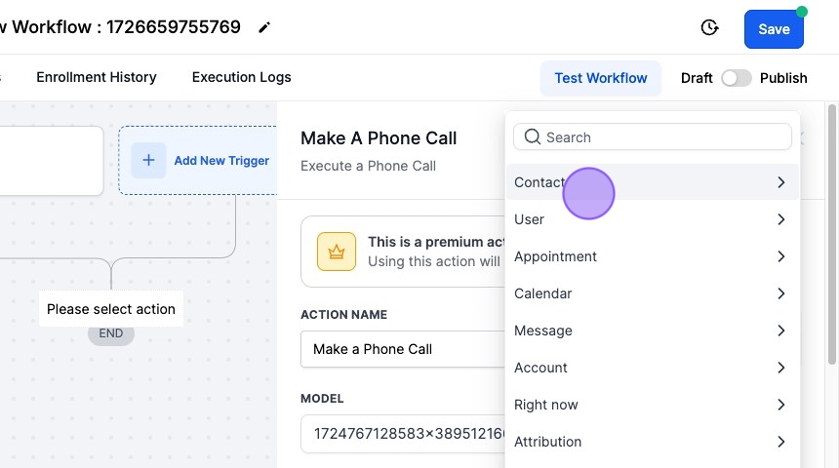Expand the Contact category chevron
Image resolution: width=839 pixels, height=468 pixels.
[x=780, y=182]
